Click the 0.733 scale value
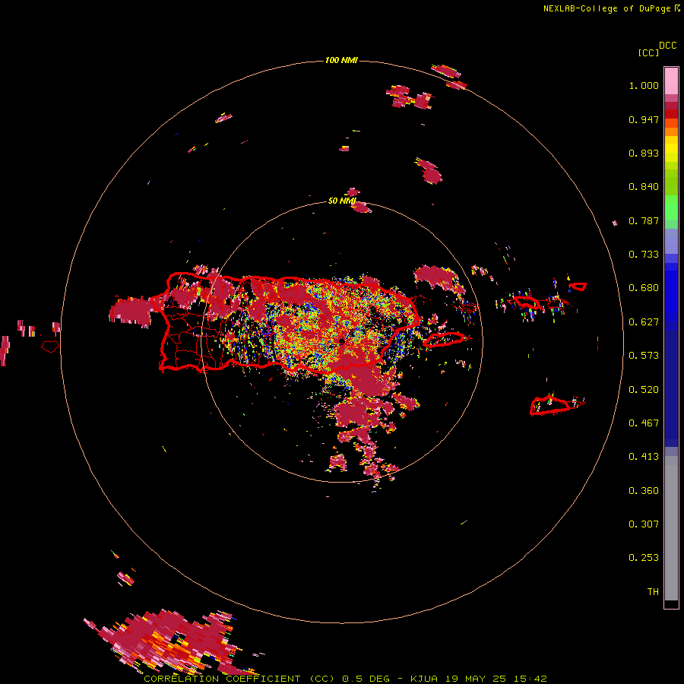 click(x=644, y=255)
